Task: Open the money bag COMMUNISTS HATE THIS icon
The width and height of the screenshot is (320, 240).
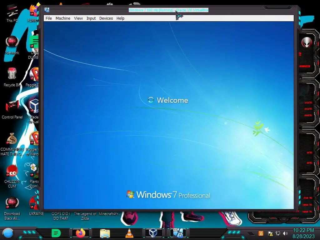Action: [x=12, y=144]
